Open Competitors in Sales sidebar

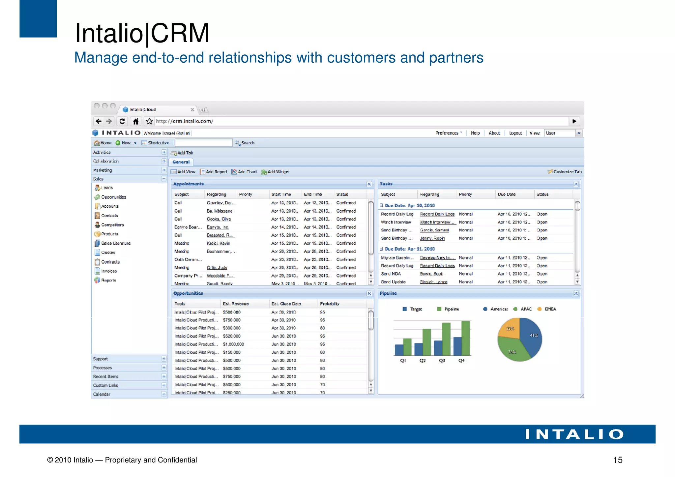pos(109,224)
